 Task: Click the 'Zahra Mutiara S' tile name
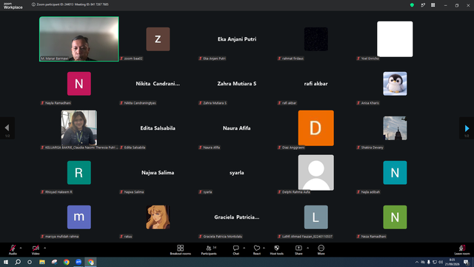click(237, 84)
